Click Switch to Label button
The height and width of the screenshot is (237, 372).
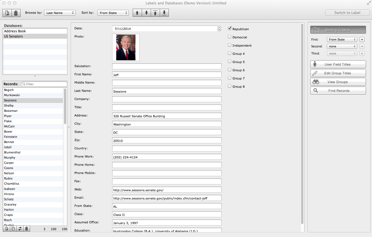tap(347, 13)
